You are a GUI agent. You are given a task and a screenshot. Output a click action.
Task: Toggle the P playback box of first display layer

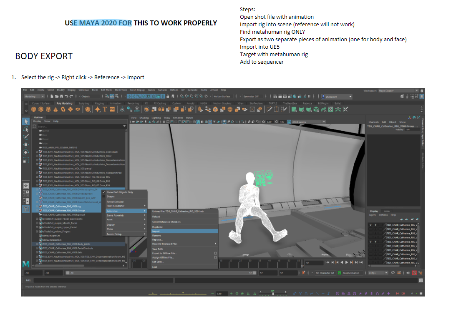pos(375,225)
